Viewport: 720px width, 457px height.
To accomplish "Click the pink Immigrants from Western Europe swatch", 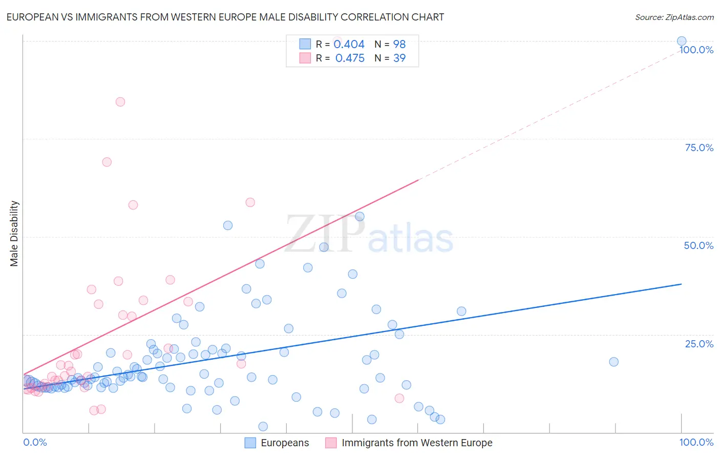I will pos(331,443).
